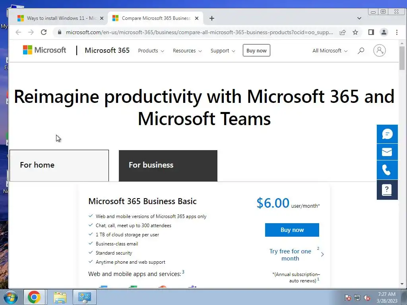Close the Compare Microsoft 365 Business tab
Screen dimensions: 407x305
coord(197,18)
